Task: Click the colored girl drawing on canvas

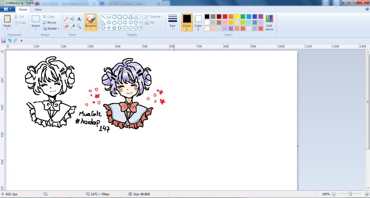Action: 127,94
